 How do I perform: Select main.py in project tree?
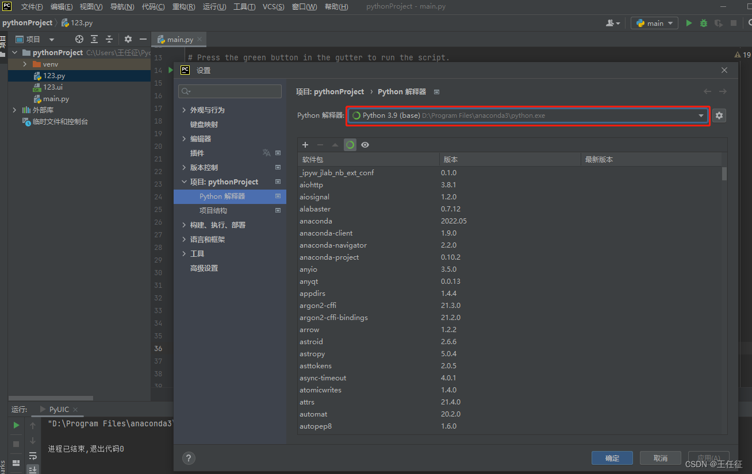56,98
